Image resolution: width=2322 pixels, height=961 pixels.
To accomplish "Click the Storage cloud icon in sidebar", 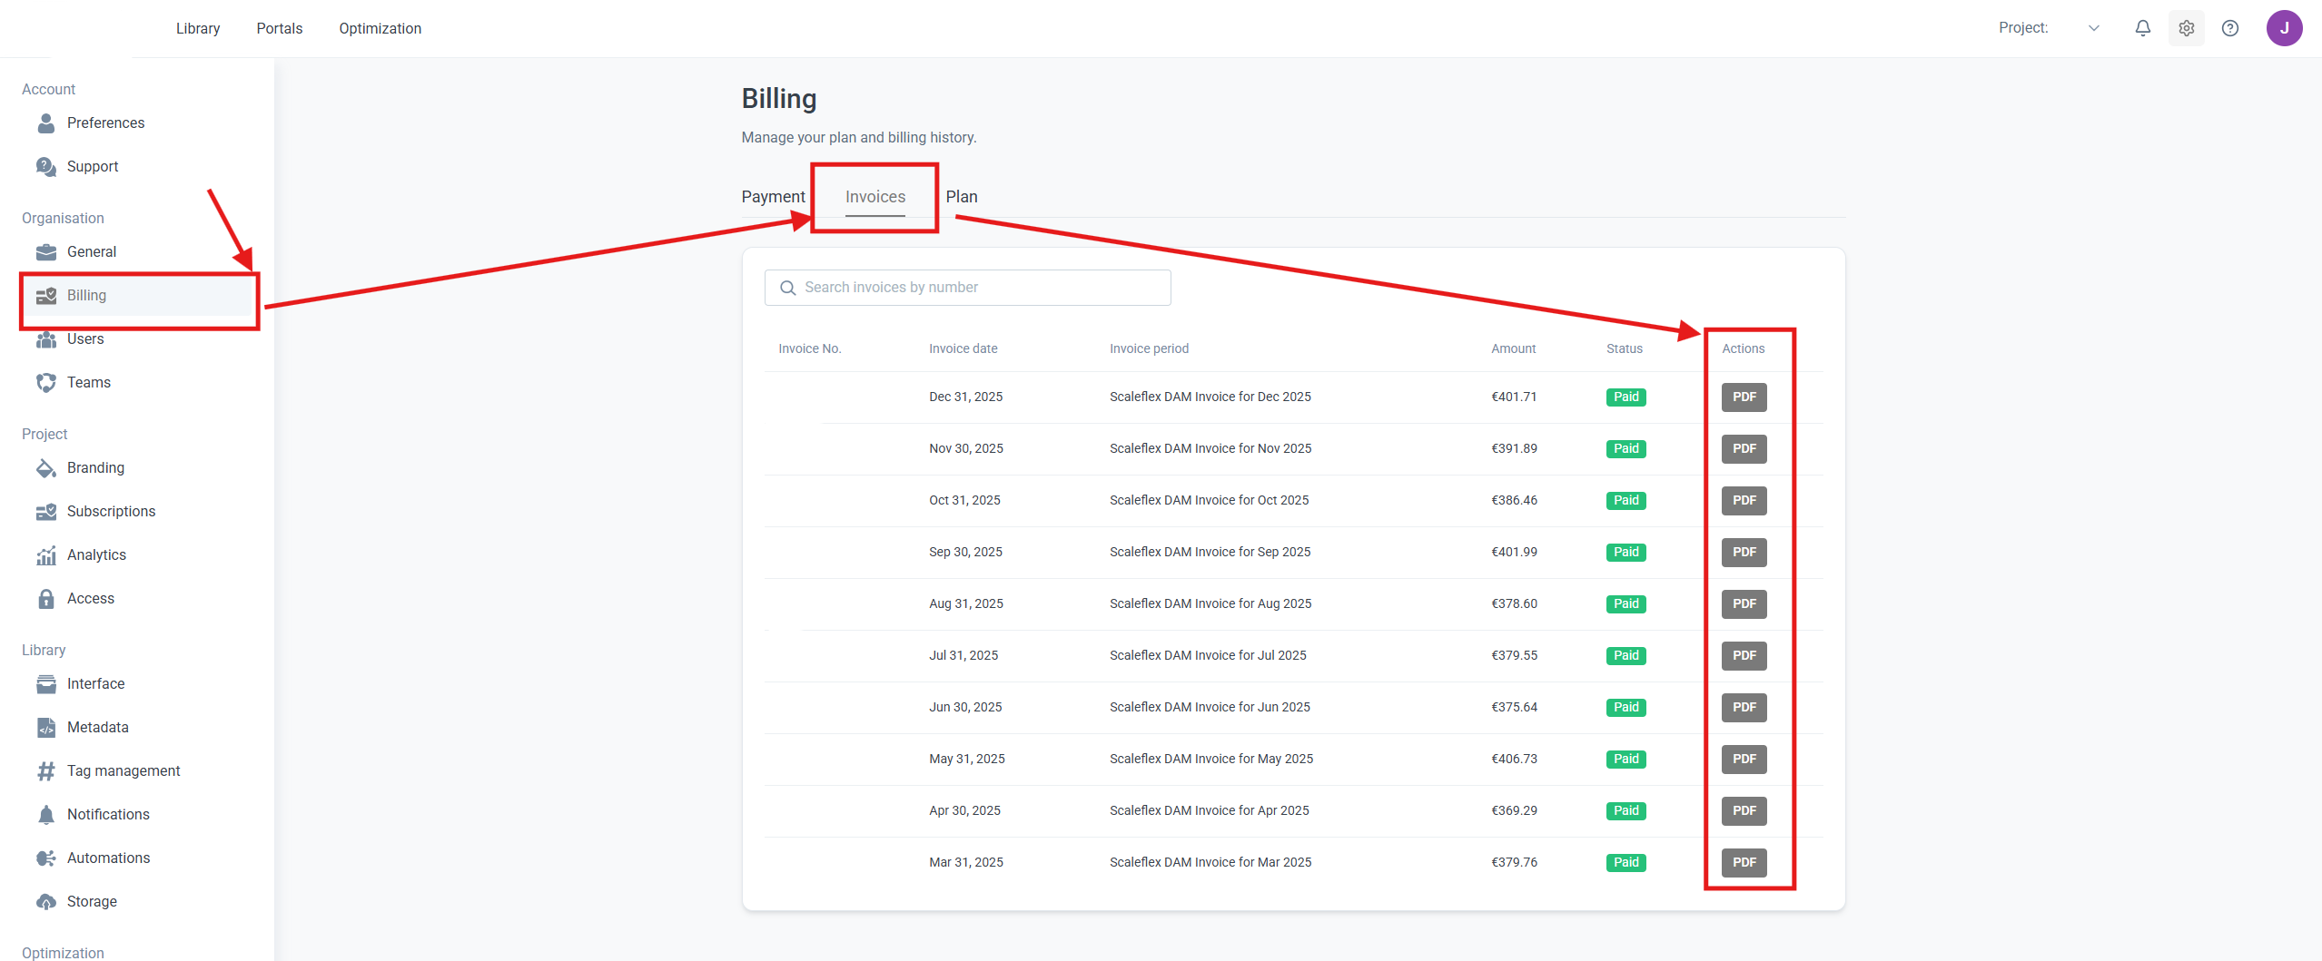I will [45, 902].
